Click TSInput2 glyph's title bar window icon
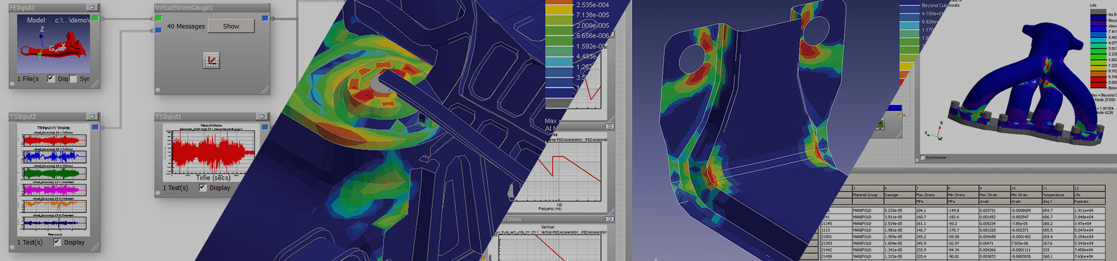1117x261 pixels. (91, 117)
